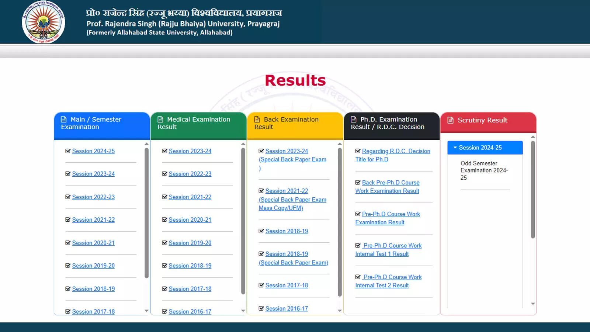Collapse the Session 2024-25 scrutiny accordion

pyautogui.click(x=485, y=148)
